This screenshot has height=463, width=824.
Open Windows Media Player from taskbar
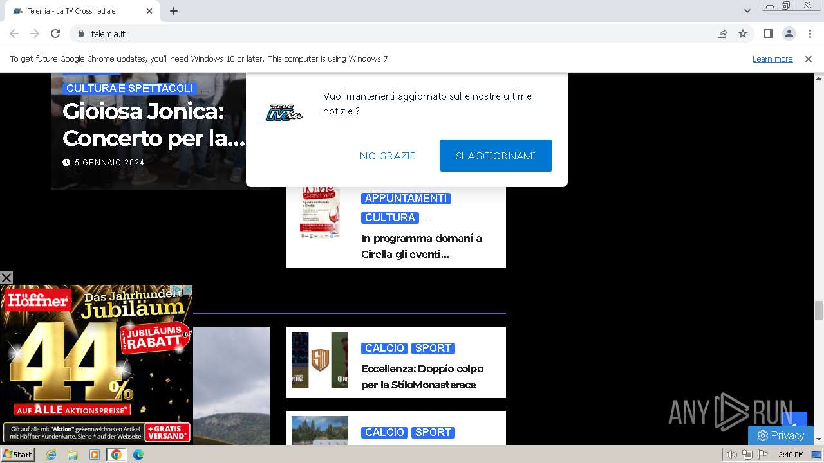click(x=95, y=455)
